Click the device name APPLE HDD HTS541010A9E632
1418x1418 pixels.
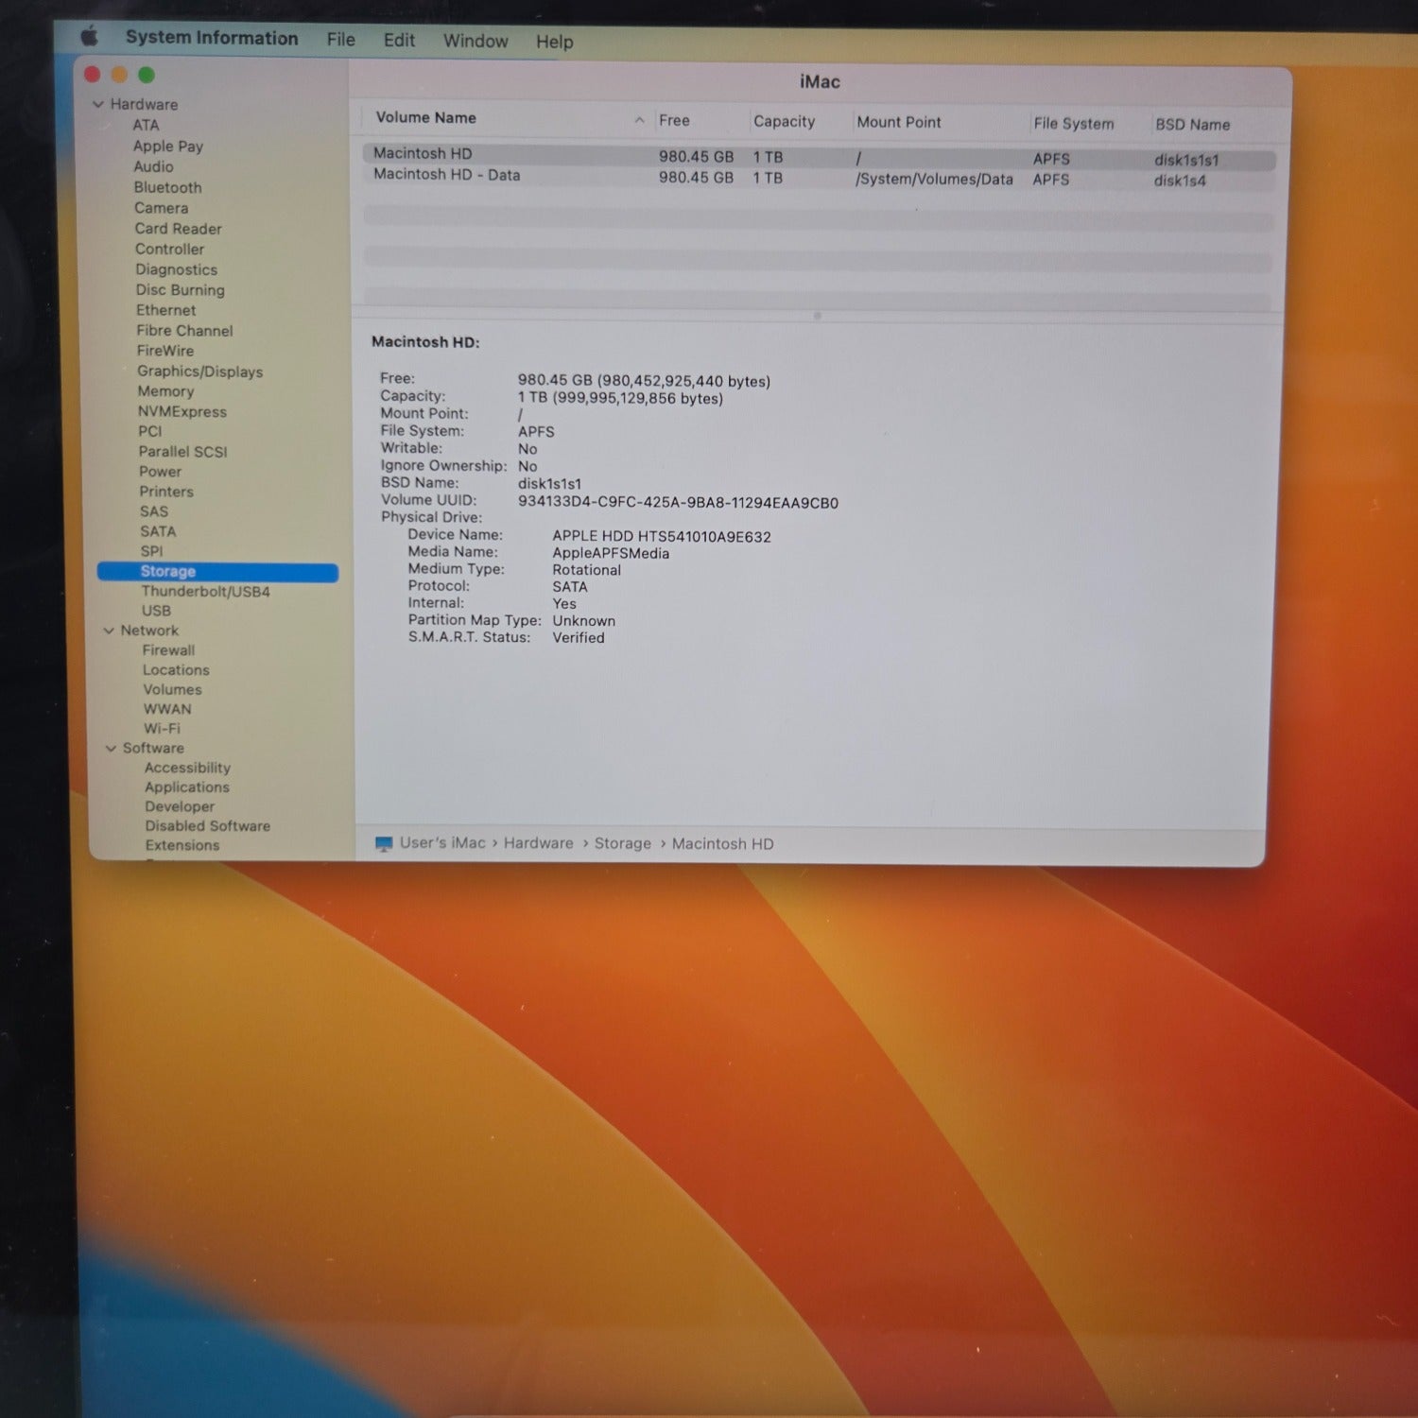[662, 537]
